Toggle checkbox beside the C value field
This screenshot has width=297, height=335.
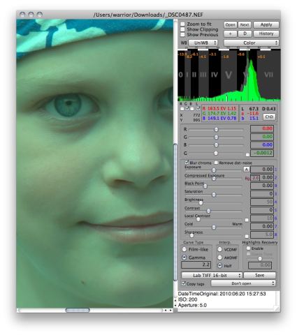(x=247, y=155)
